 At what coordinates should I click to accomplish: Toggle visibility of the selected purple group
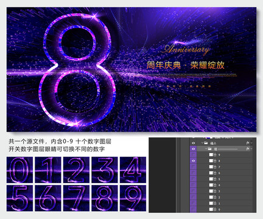point(194,149)
